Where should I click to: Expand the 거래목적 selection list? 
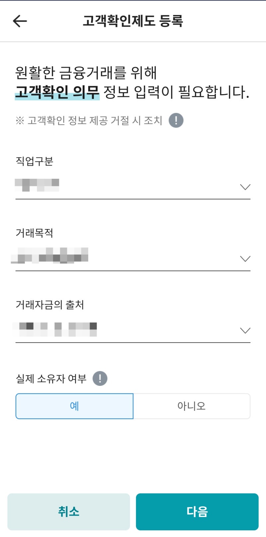coord(245,258)
